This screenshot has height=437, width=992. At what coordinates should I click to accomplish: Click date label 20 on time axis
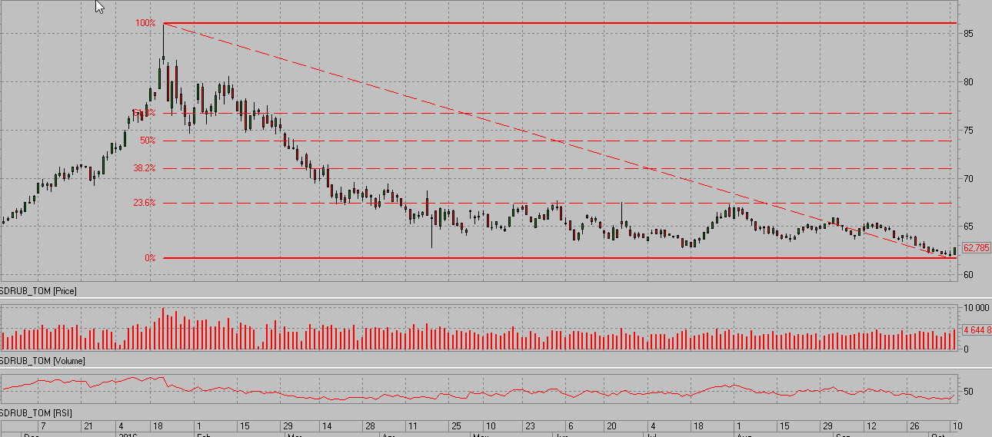[x=613, y=425]
